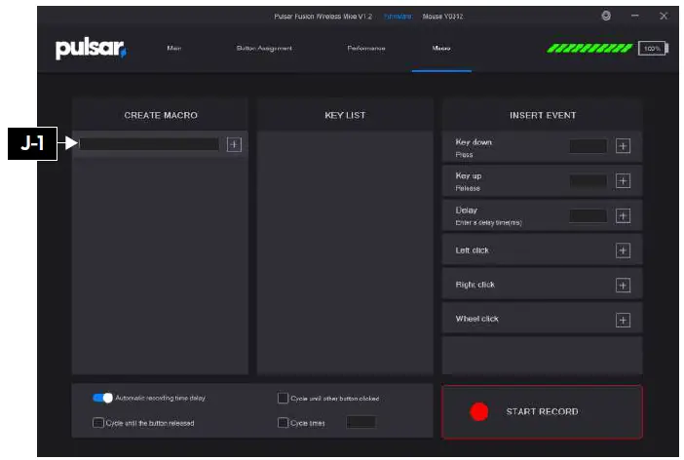Click the Delay time input box
The image size is (684, 460).
[589, 215]
